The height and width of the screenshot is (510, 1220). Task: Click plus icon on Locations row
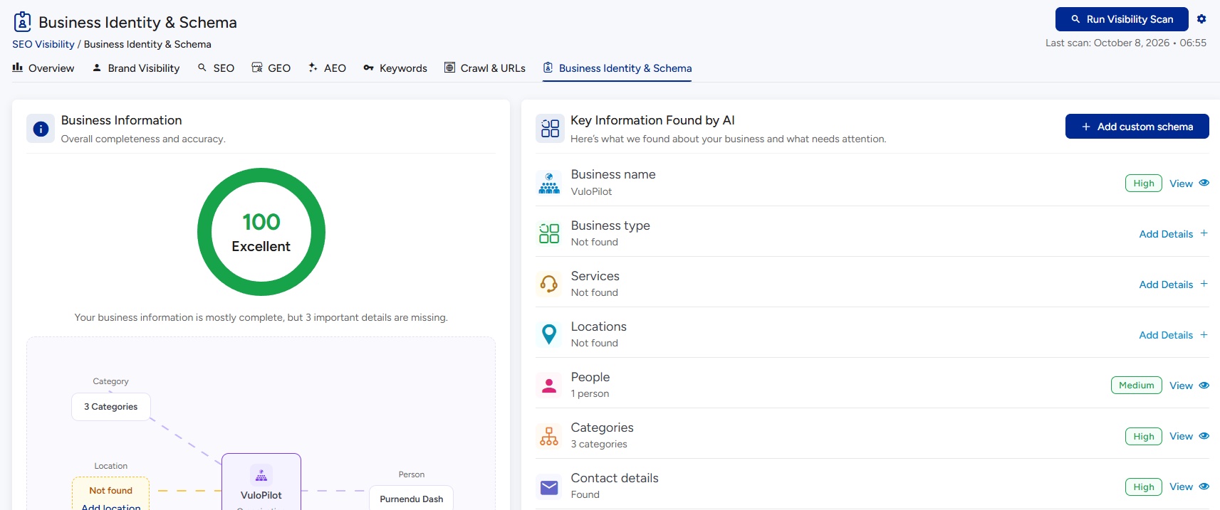(1204, 334)
